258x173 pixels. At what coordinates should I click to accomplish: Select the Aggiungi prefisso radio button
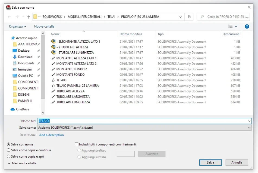(79, 150)
